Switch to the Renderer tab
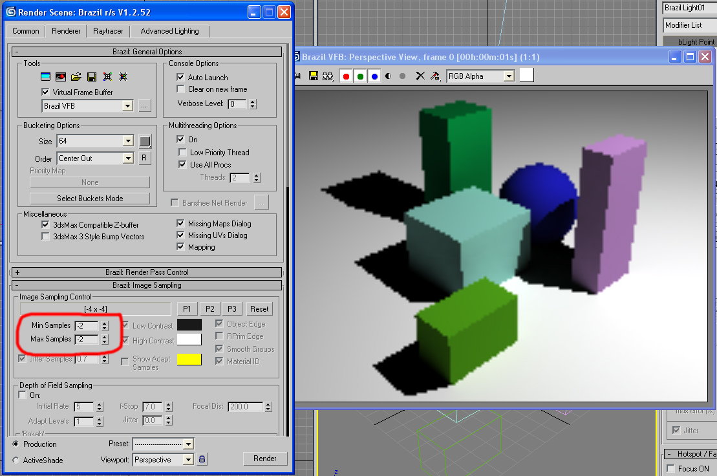The width and height of the screenshot is (717, 476). point(66,30)
